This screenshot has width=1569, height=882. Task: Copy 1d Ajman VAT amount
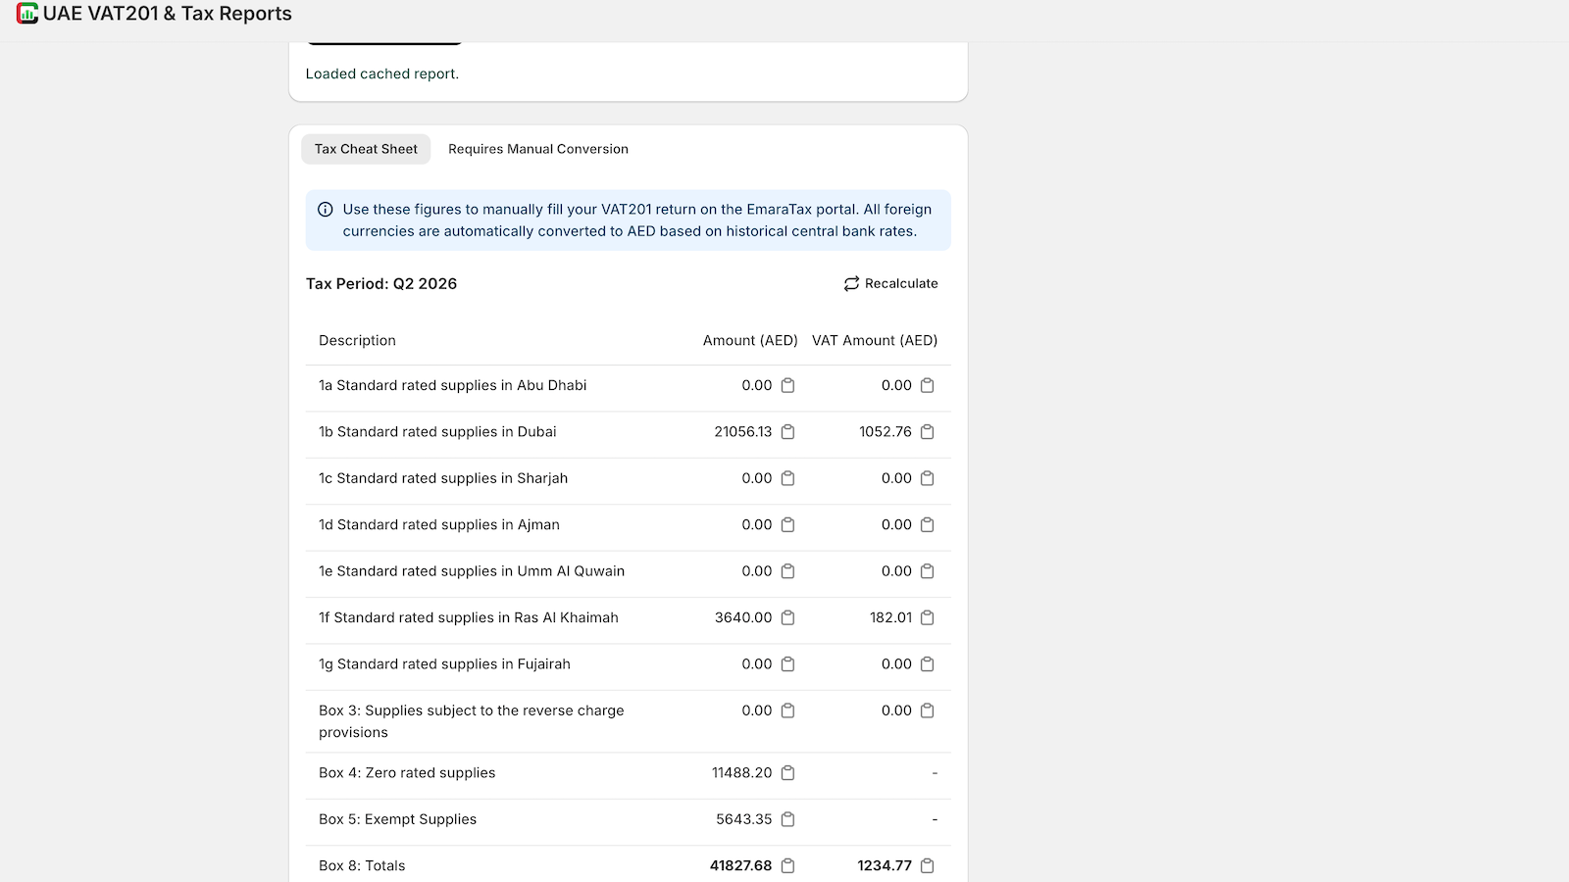(928, 525)
